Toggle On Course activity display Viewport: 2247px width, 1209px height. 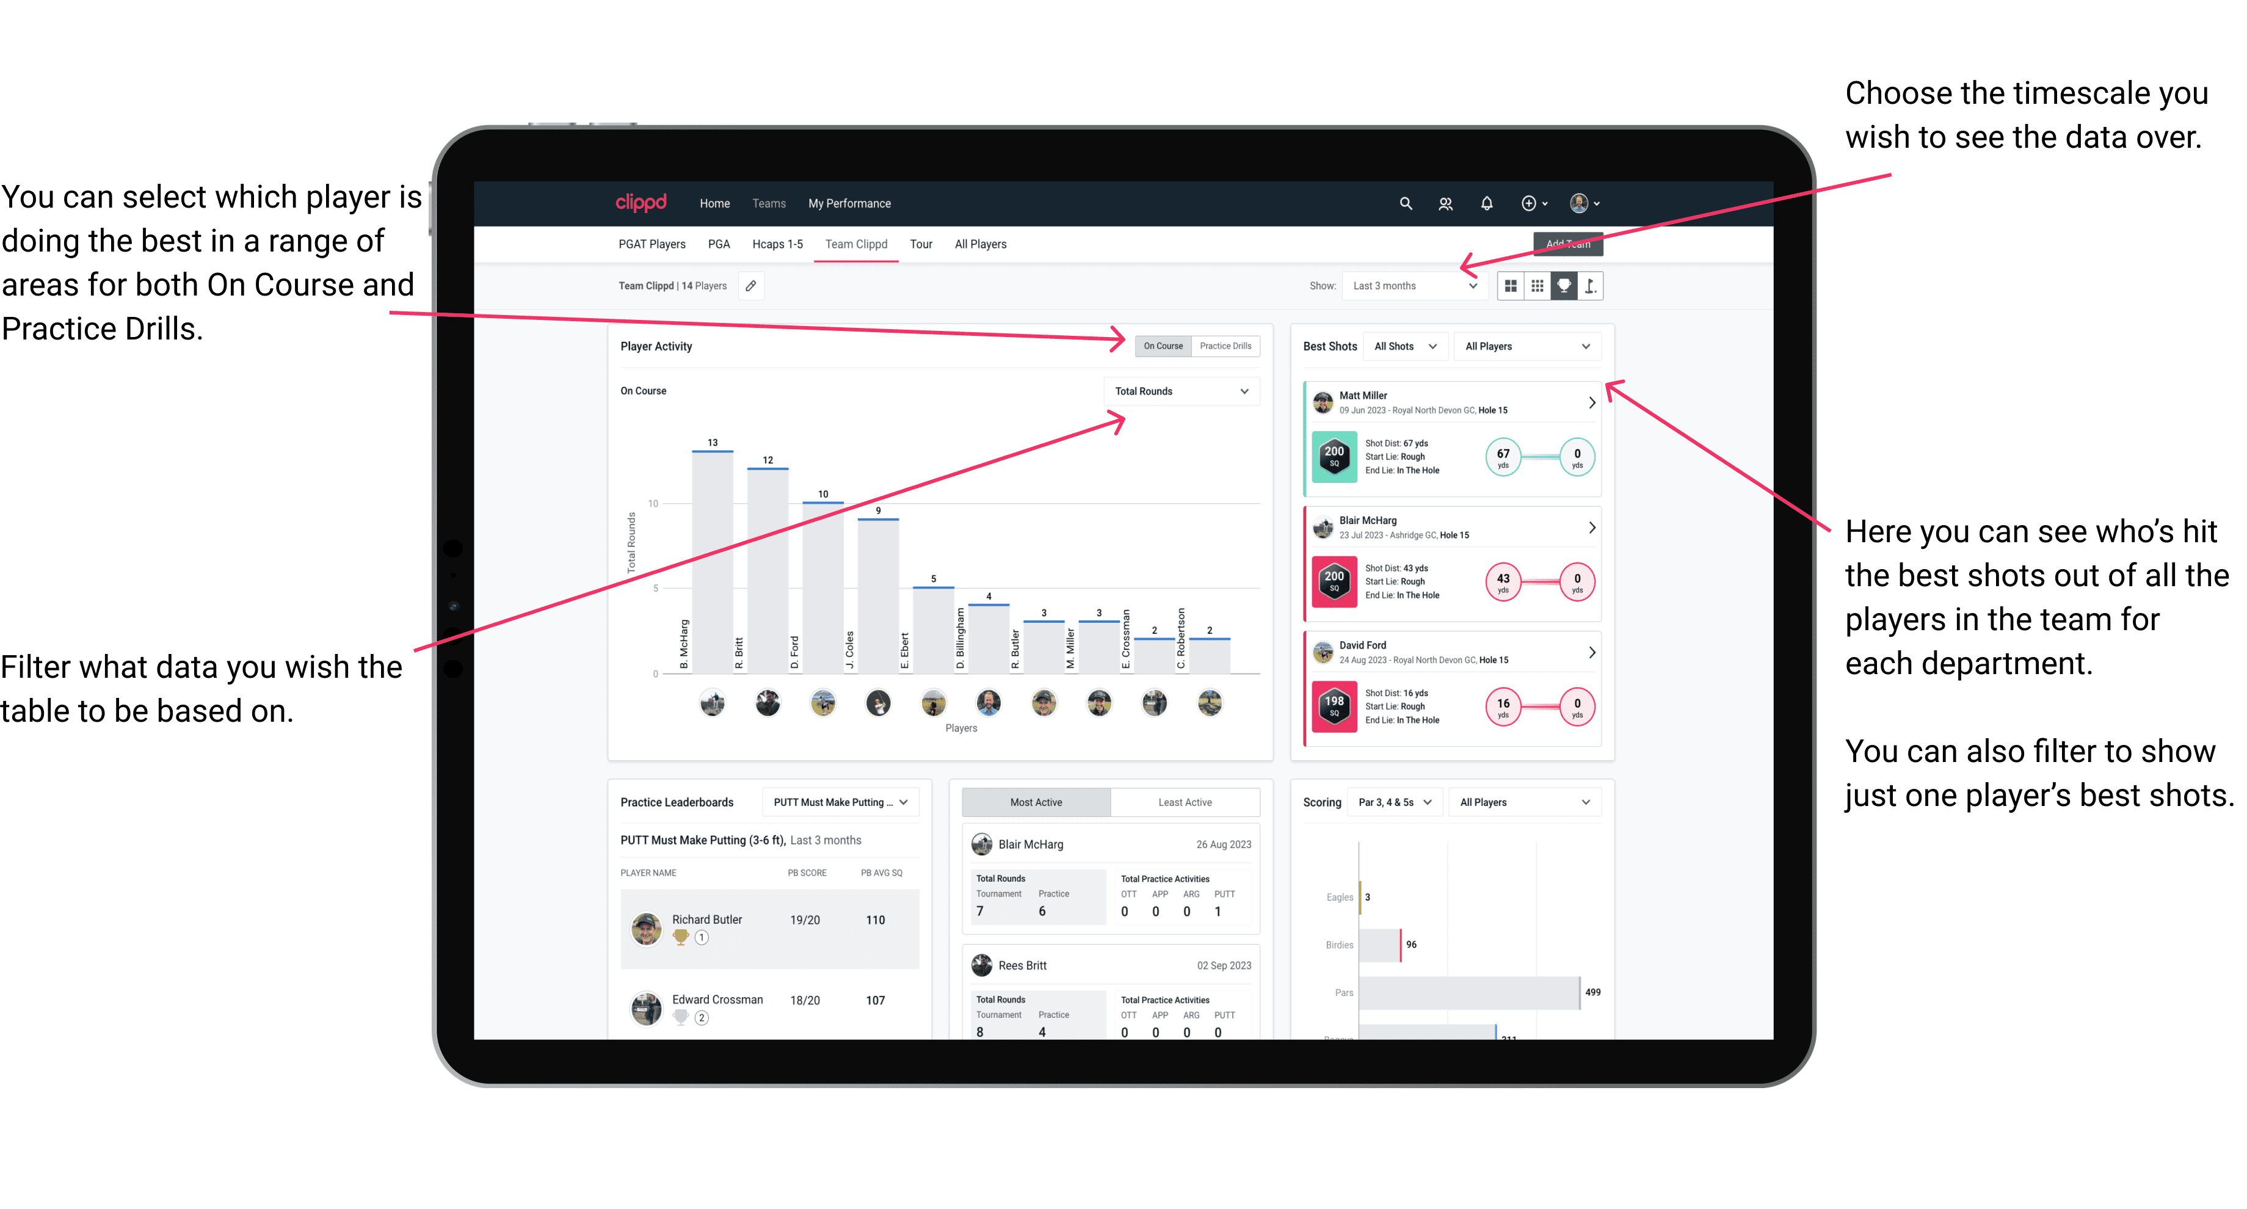[1165, 347]
